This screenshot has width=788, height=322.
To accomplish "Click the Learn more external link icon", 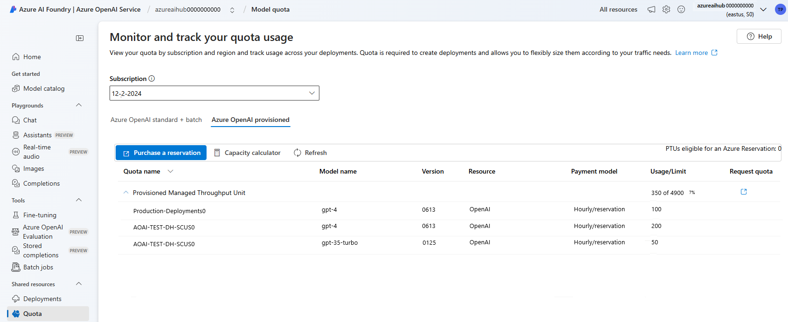I will [714, 53].
